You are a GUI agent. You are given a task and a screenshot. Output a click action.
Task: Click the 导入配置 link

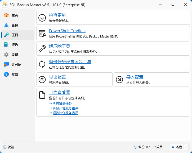pyautogui.click(x=135, y=77)
